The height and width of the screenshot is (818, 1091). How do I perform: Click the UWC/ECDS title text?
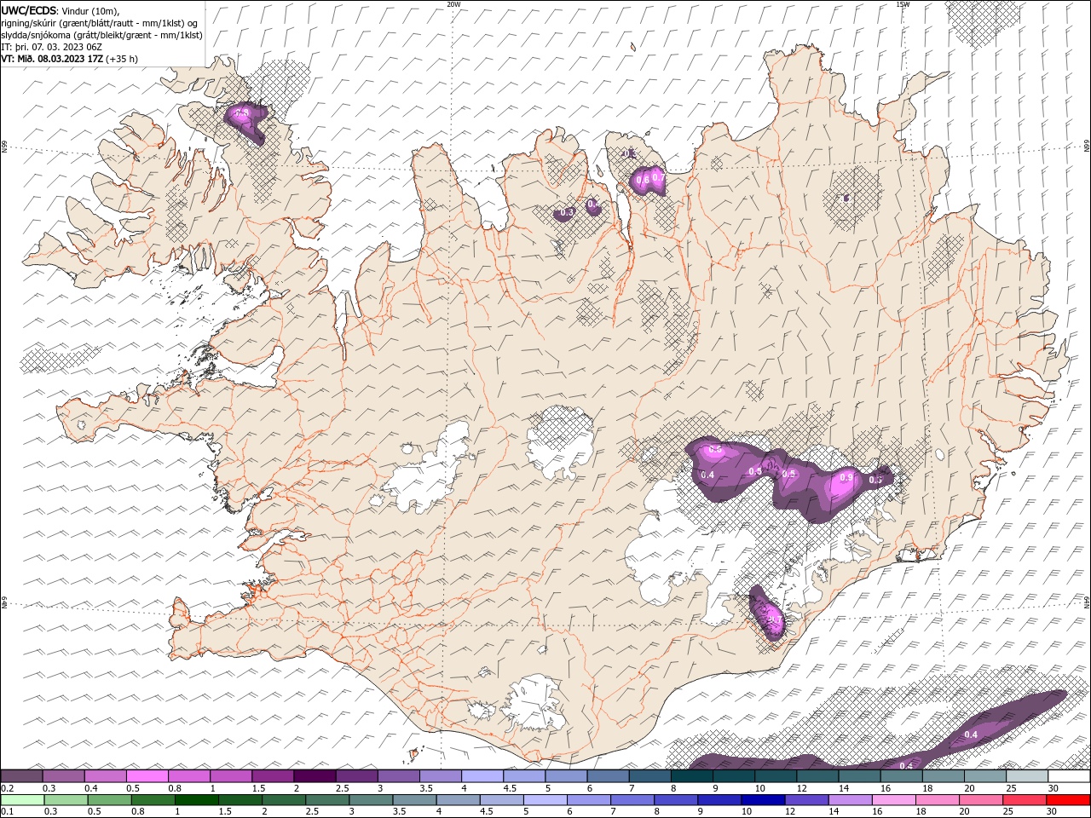[29, 10]
